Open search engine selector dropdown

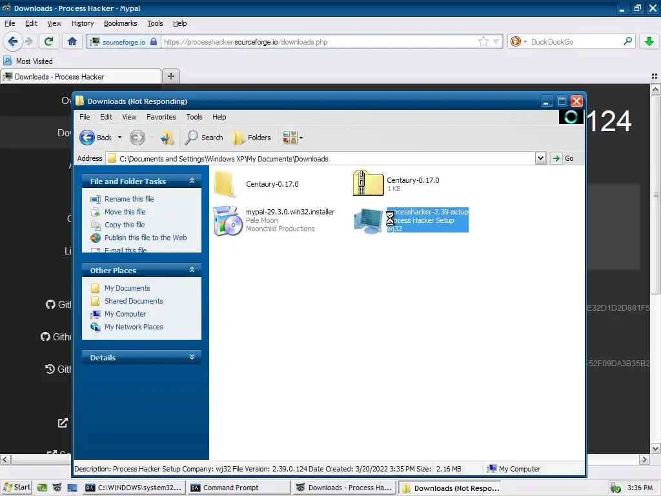tap(525, 41)
